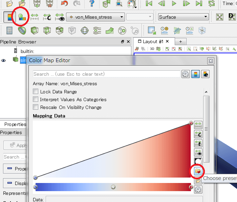Click the Edit Color Map toolbar icon
Screen dimensions: 237x202
point(22,17)
